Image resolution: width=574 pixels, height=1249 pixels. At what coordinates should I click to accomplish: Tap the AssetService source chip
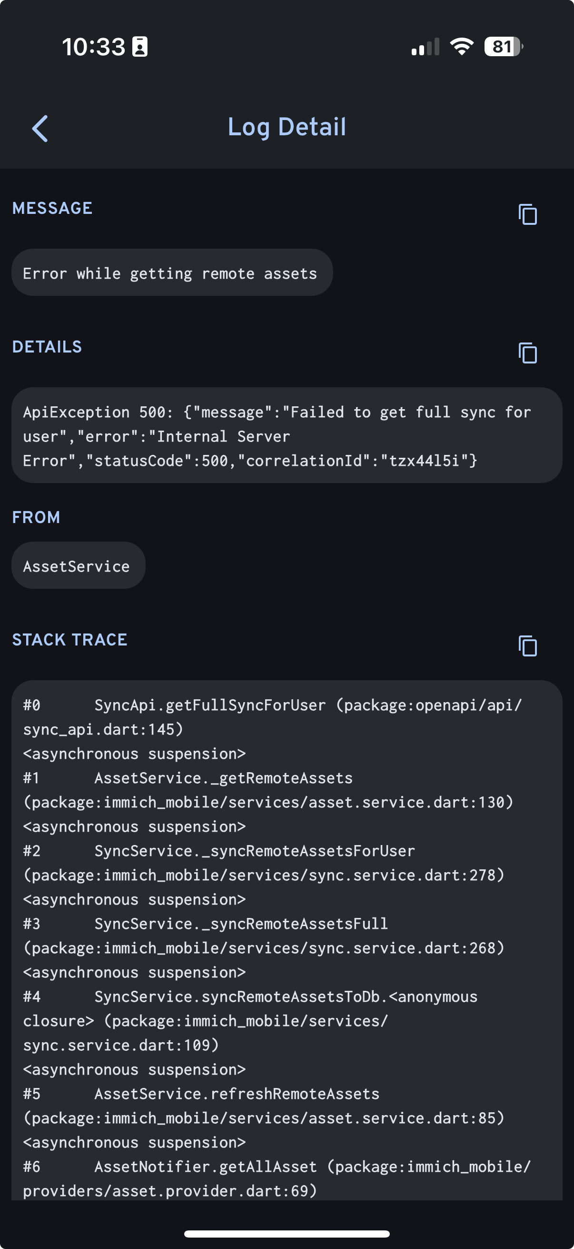click(x=78, y=566)
